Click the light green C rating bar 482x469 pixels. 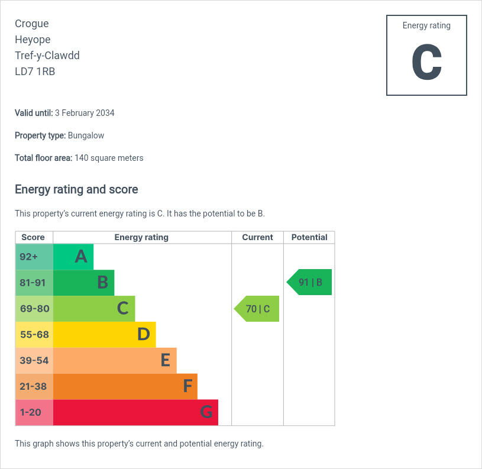pyautogui.click(x=94, y=309)
